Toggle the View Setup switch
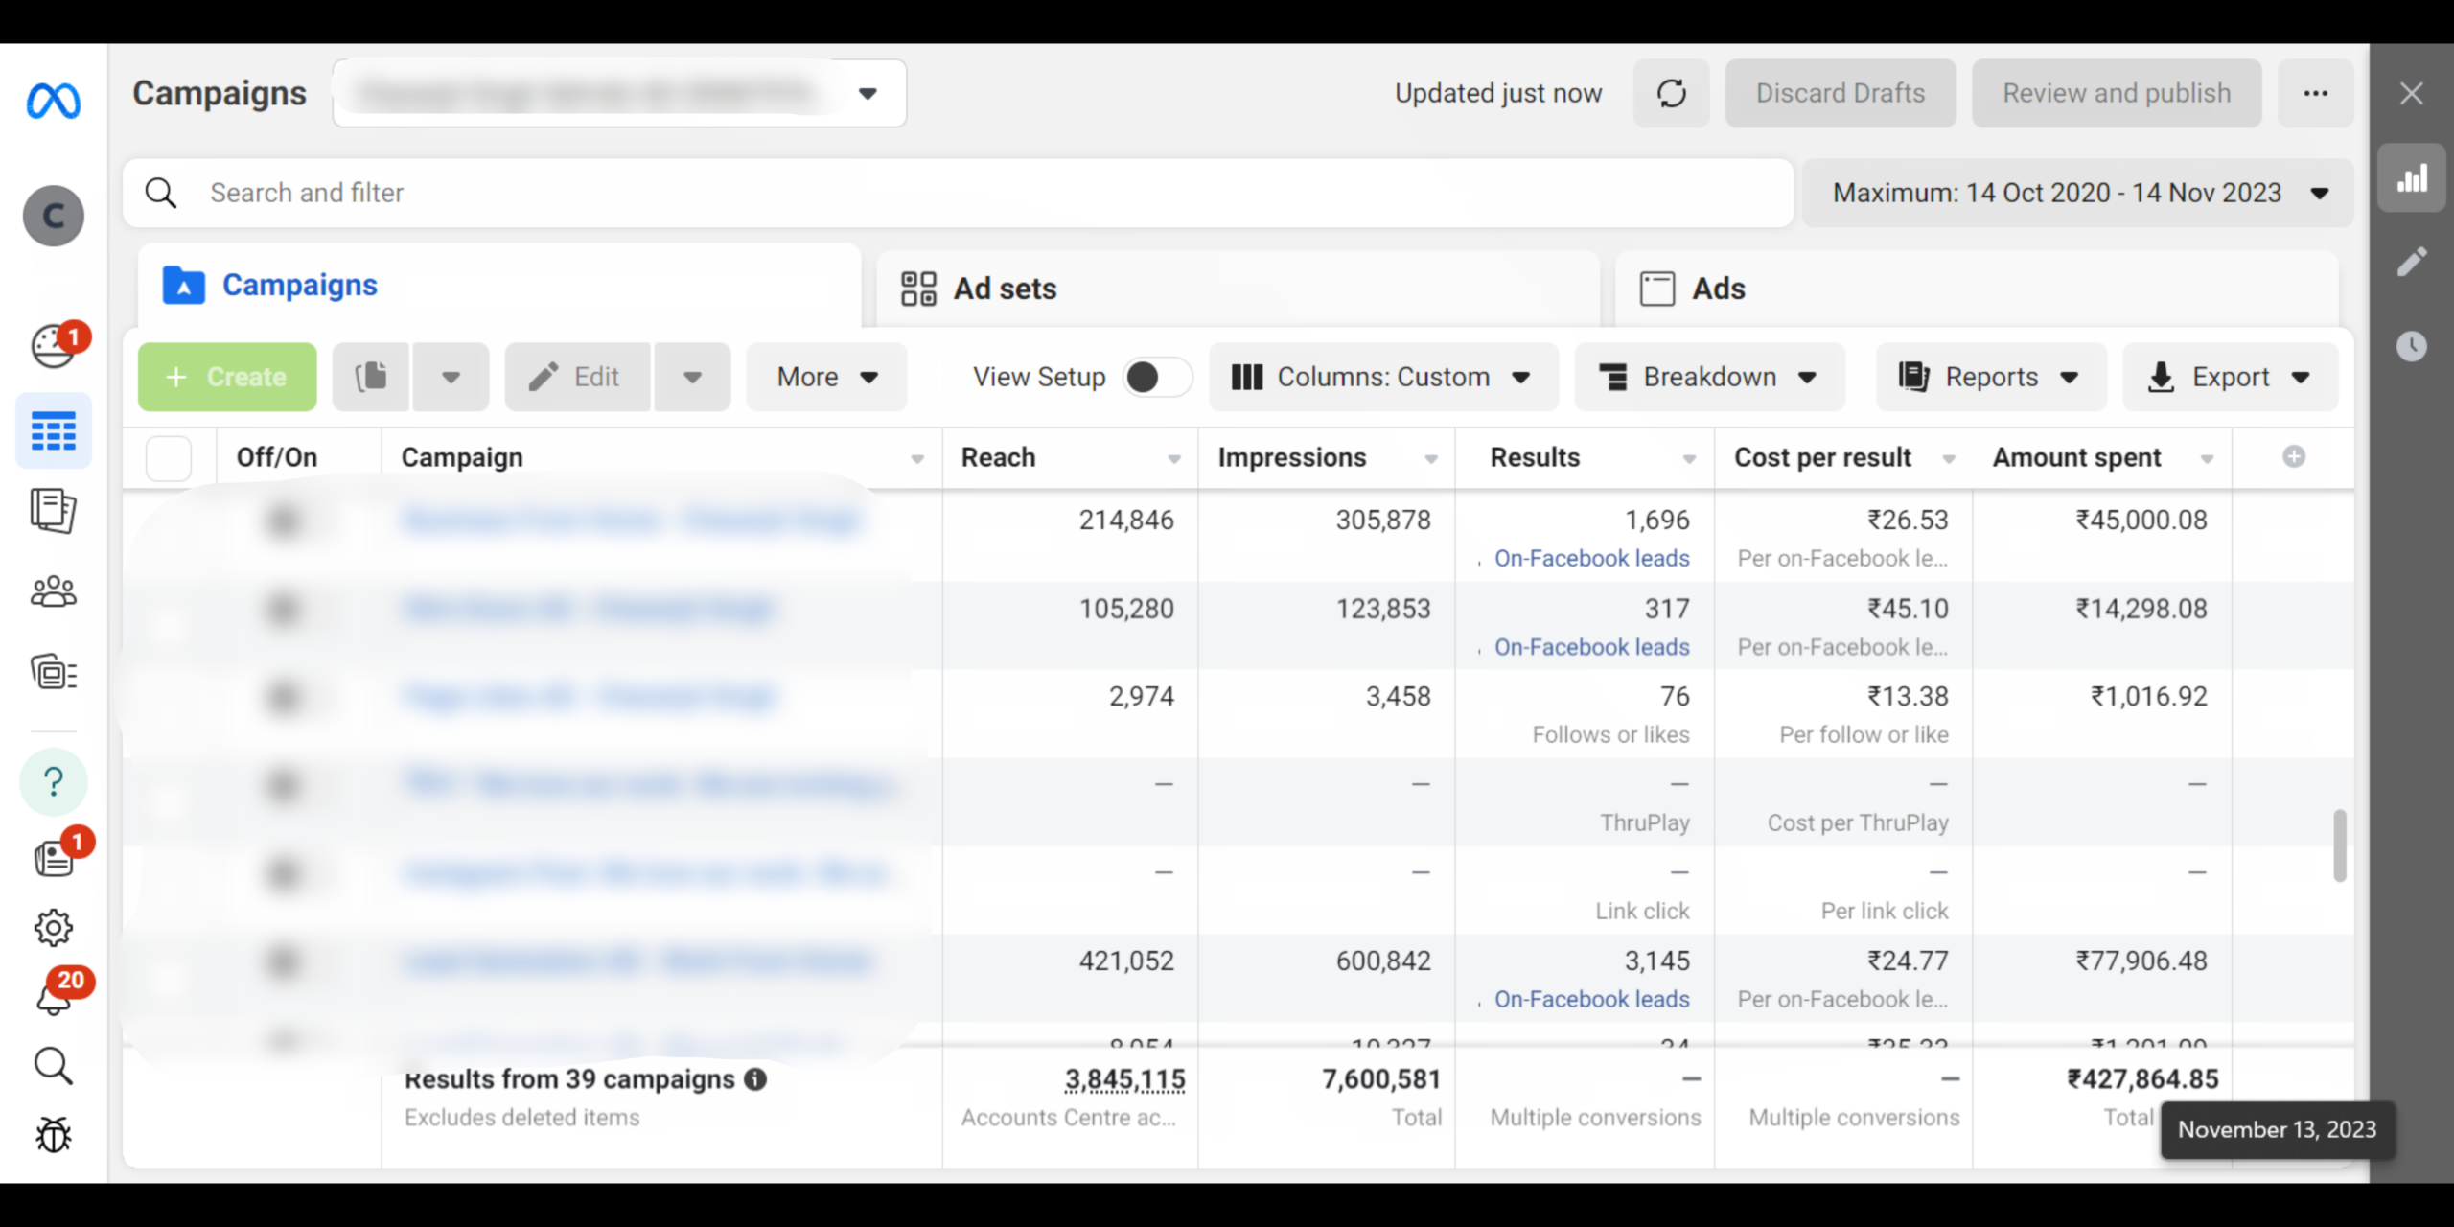 [x=1156, y=377]
